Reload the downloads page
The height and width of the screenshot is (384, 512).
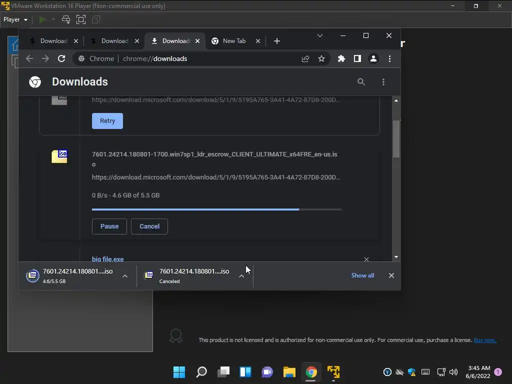pyautogui.click(x=61, y=59)
